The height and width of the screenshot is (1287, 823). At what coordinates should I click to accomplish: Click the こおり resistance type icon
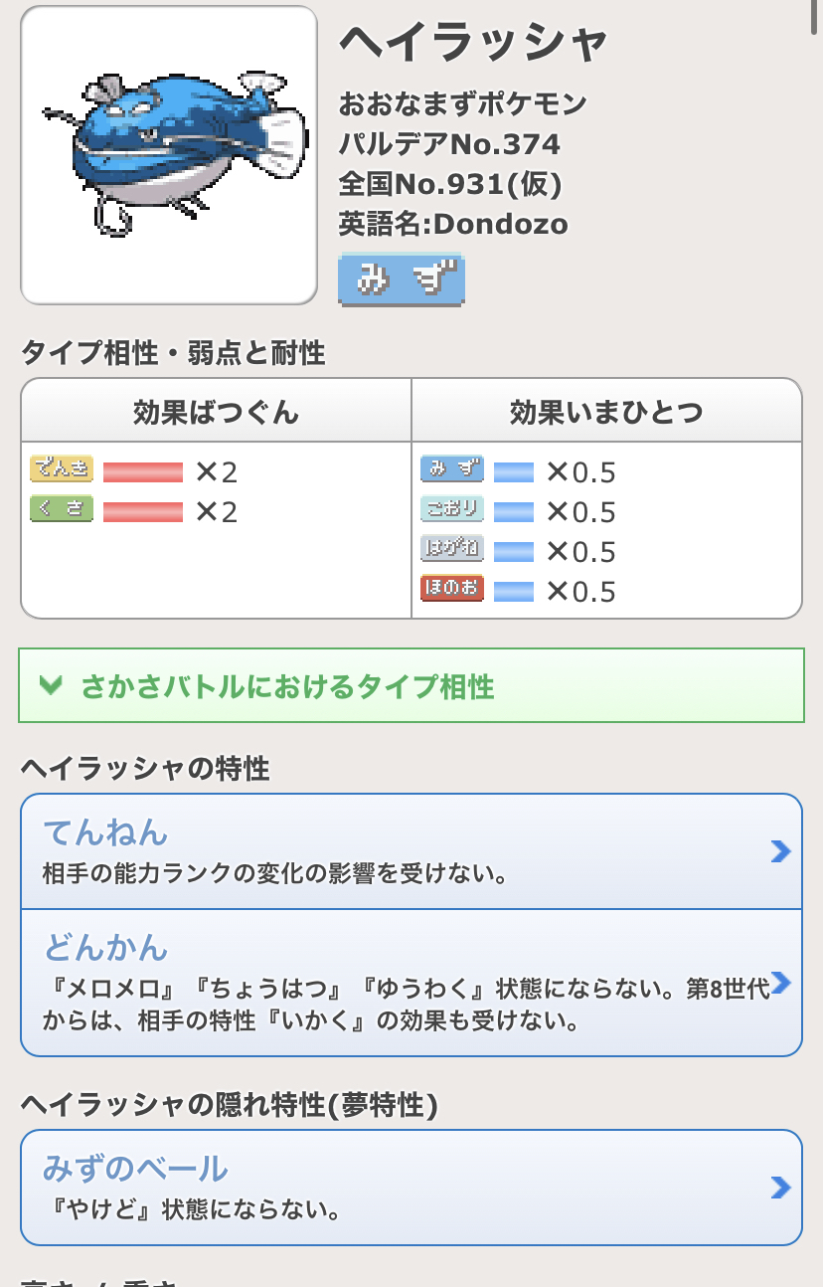(x=451, y=509)
